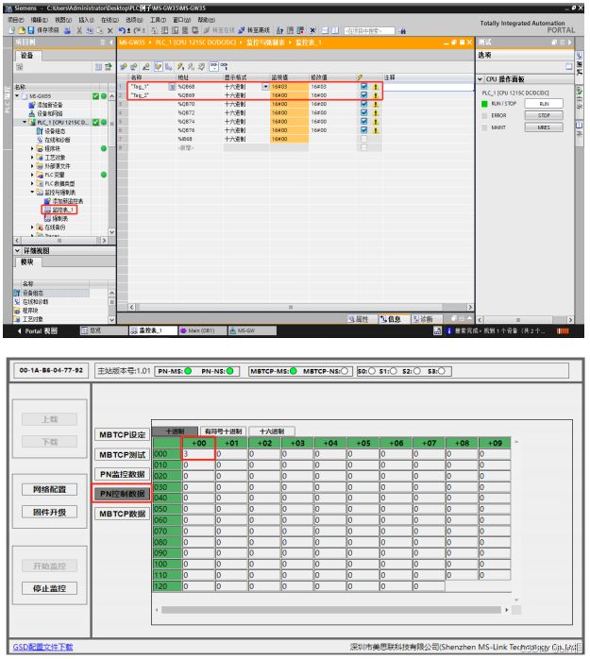590x659 pixels.
Task: Open the 在线 menu
Action: pyautogui.click(x=110, y=20)
